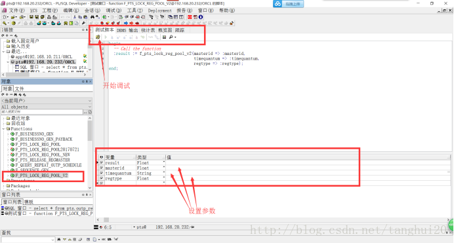
Task: Open the type dropdown for result
Action: [x=164, y=162]
